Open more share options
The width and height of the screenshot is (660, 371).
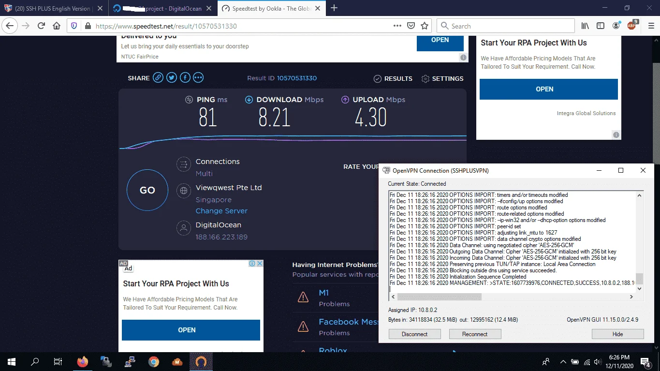point(198,78)
